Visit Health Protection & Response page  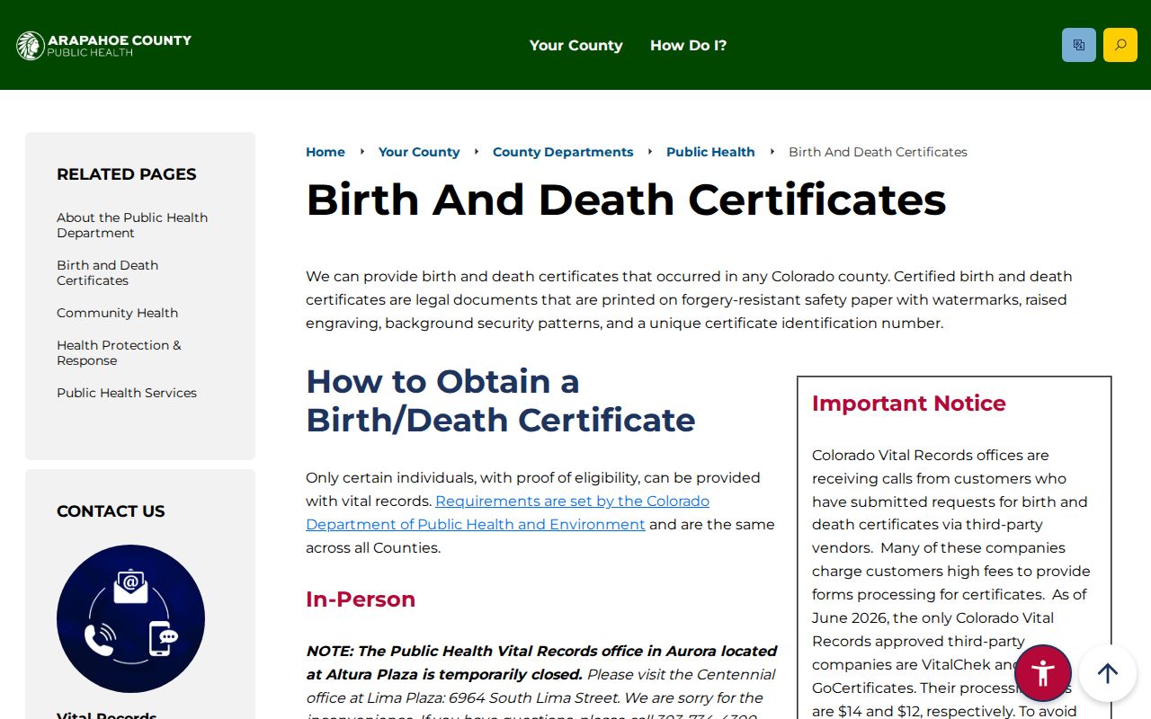tap(119, 353)
